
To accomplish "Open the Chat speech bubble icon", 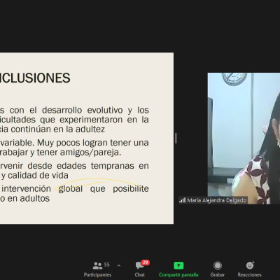I will coord(139,265).
